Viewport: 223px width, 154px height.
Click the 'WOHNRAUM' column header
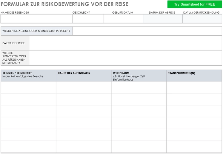[x=139, y=76]
